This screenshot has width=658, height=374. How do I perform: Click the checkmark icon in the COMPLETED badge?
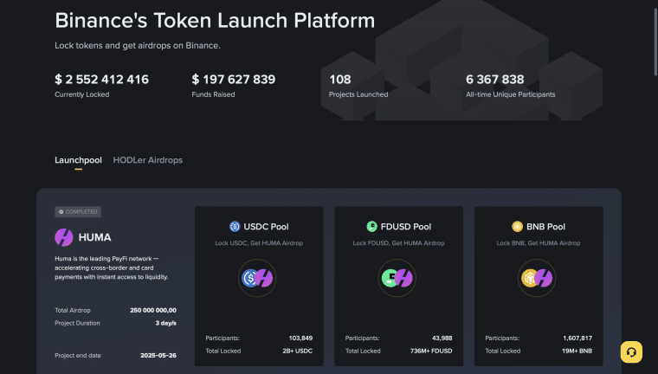[61, 212]
